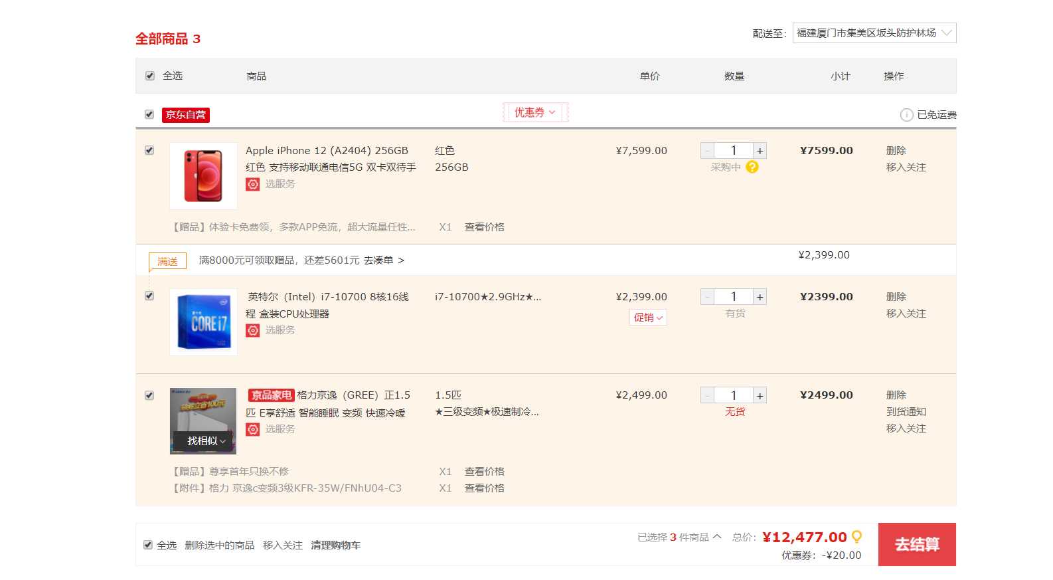Click 去结算 checkout button
The width and height of the screenshot is (1053, 580).
click(917, 544)
